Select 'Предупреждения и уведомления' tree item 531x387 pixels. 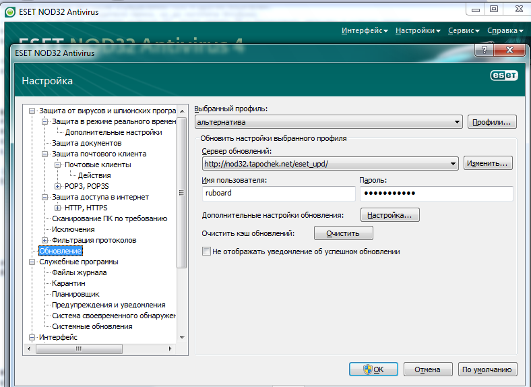pyautogui.click(x=108, y=305)
